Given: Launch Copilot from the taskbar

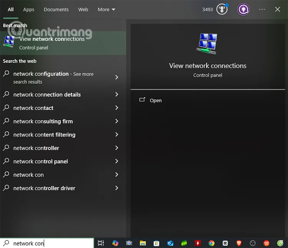Looking at the screenshot, I should point(115,243).
